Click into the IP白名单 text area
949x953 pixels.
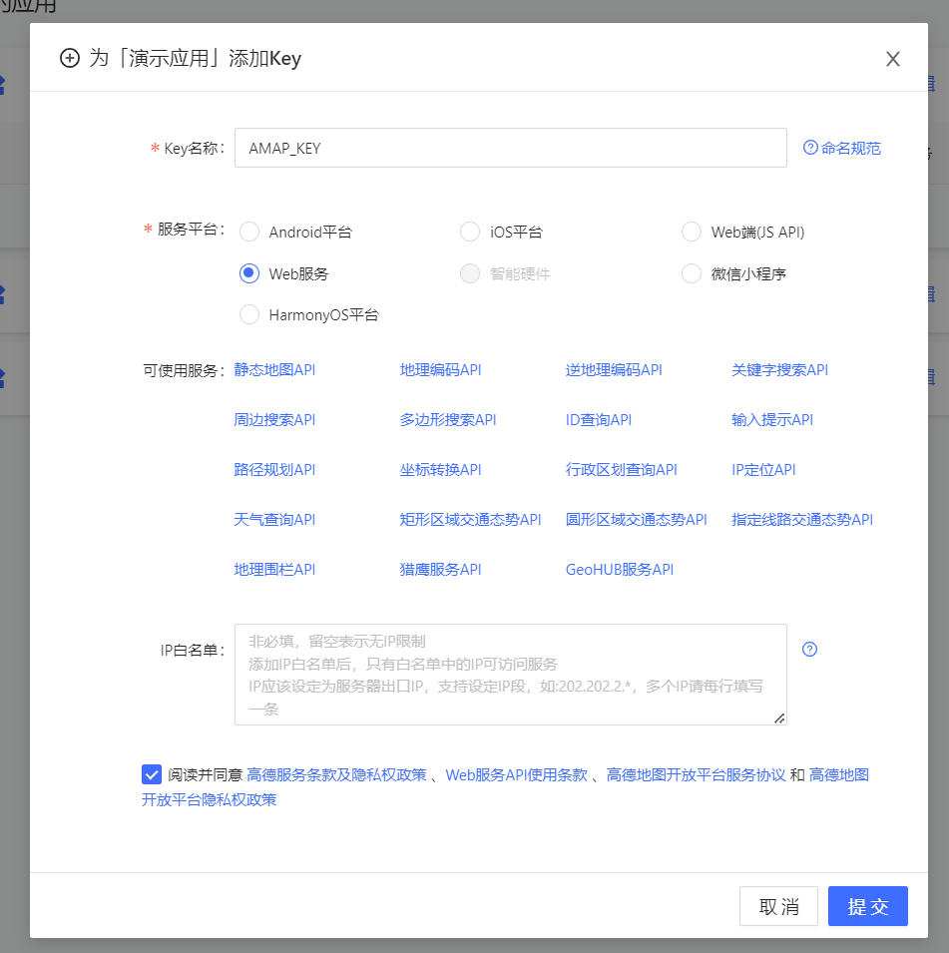(x=511, y=674)
